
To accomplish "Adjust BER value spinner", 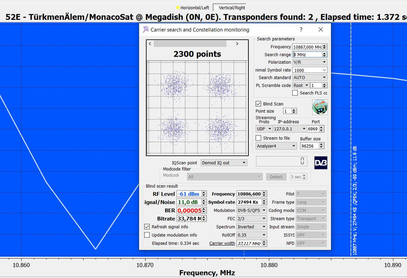I will click(204, 210).
